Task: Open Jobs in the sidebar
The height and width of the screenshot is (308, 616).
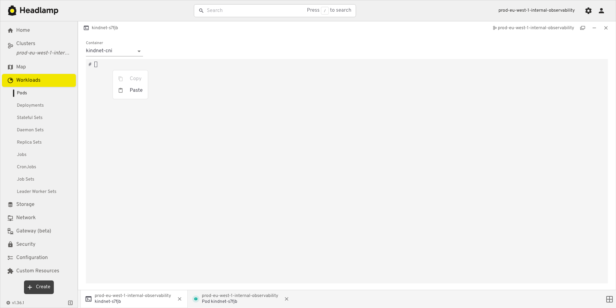Action: pos(22,155)
